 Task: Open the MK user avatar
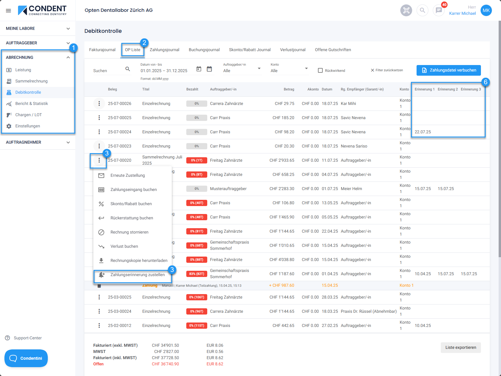point(486,10)
